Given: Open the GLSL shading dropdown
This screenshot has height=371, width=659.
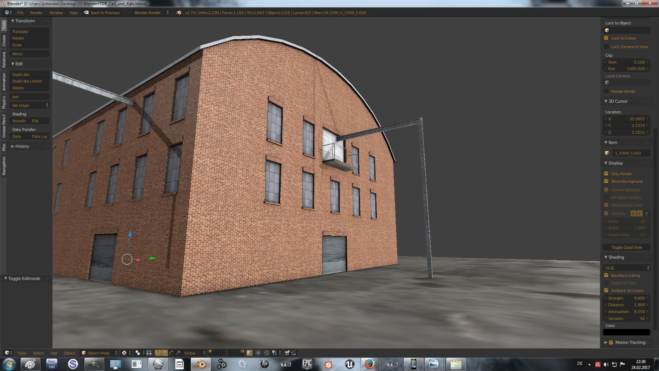Looking at the screenshot, I should click(x=626, y=268).
